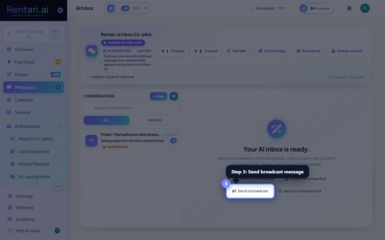
Task: Click the HUMAN IN THE LOOP badge
Action: pyautogui.click(x=123, y=43)
